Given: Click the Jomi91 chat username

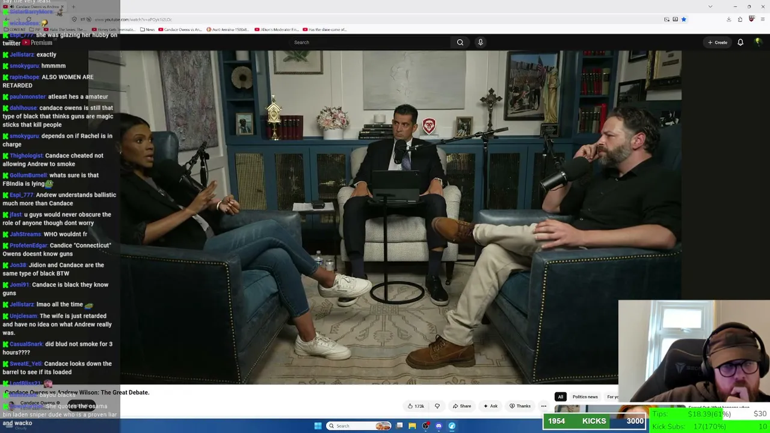Looking at the screenshot, I should point(19,284).
